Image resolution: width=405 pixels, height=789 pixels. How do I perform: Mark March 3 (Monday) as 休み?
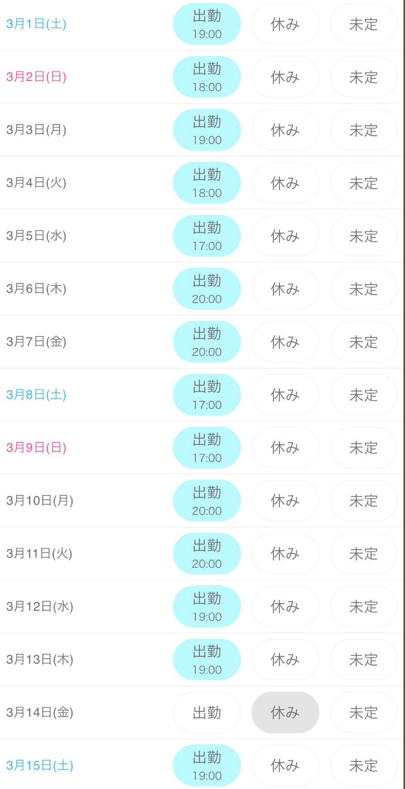coord(285,130)
